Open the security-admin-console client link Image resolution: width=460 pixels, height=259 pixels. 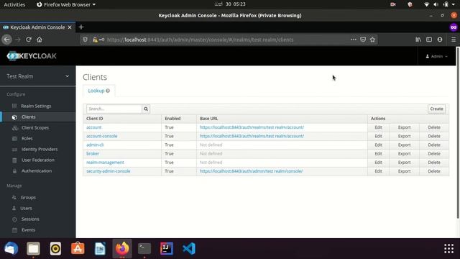[108, 171]
